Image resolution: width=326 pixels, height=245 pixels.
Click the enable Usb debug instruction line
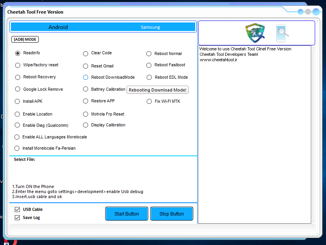(78, 192)
